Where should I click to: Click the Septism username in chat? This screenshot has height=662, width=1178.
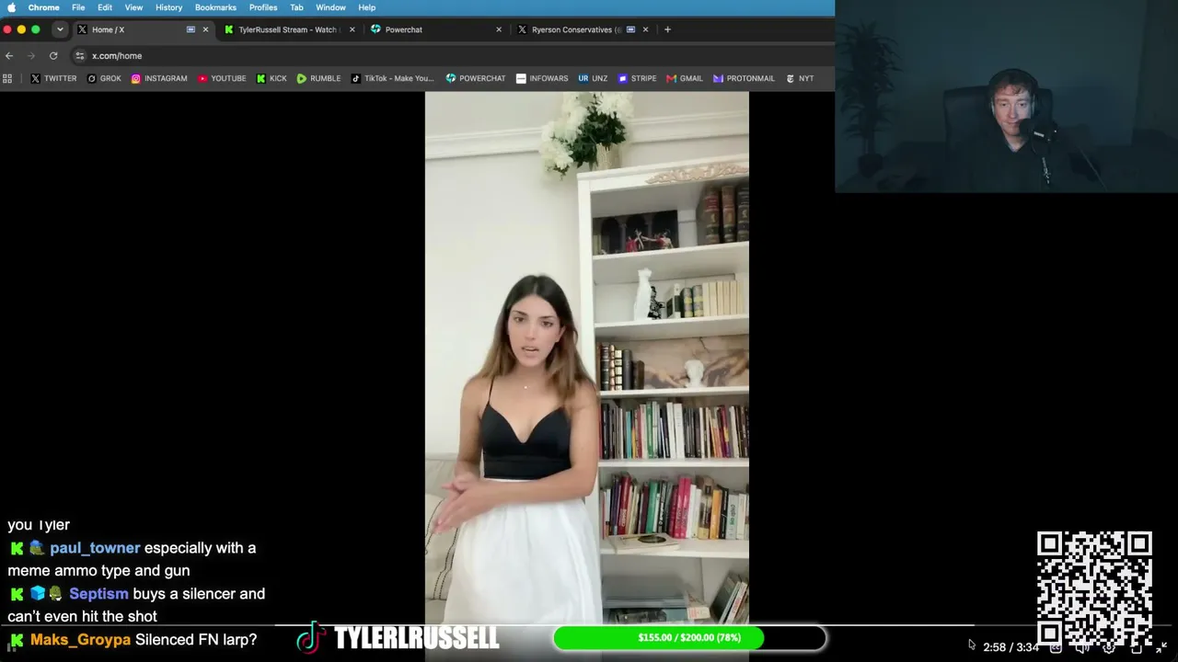[x=98, y=594]
